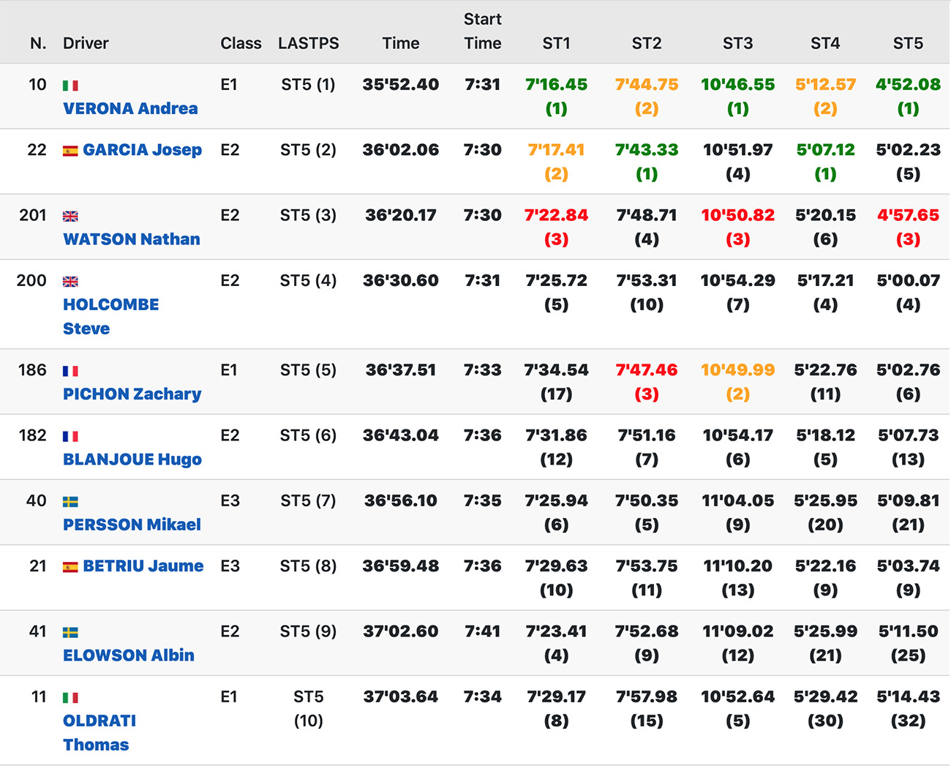Click the Driver column header
Screen dimensions: 951x766
[x=86, y=43]
